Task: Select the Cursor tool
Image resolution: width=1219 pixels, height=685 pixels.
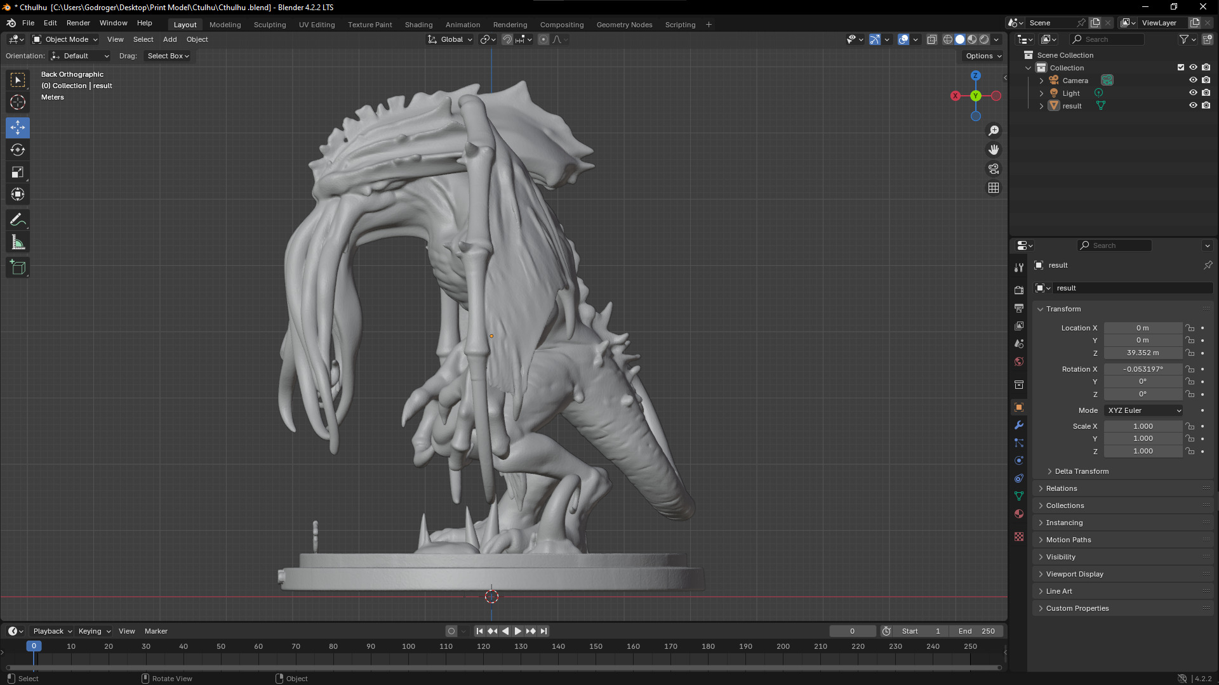Action: tap(18, 102)
